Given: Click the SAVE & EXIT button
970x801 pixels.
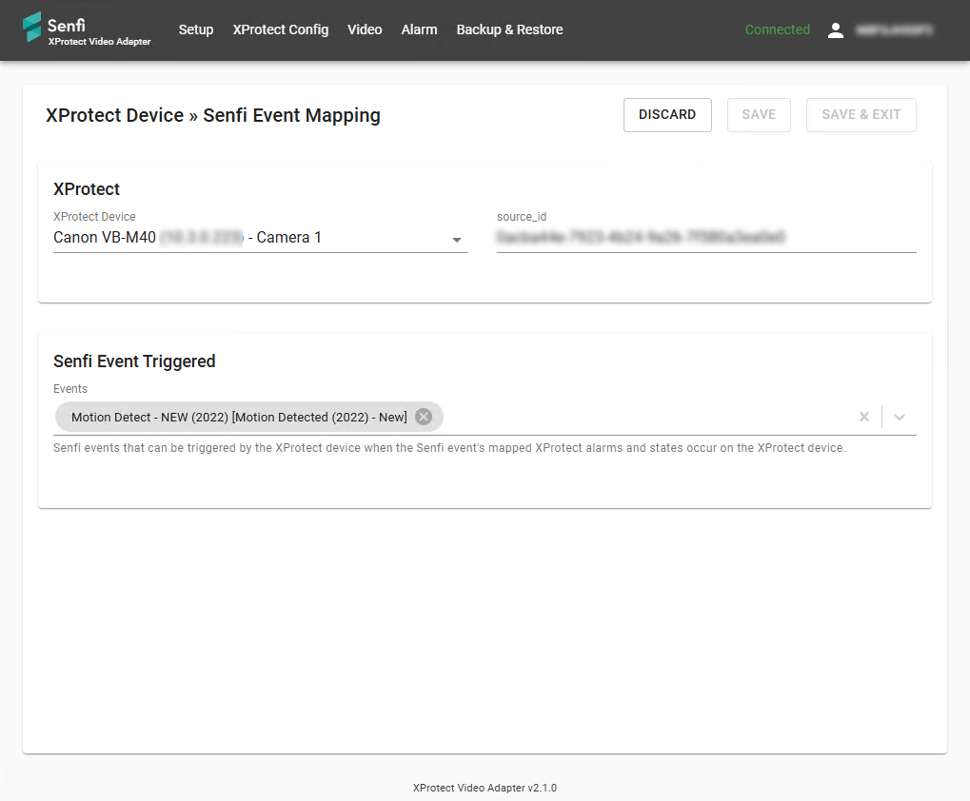Looking at the screenshot, I should (861, 115).
